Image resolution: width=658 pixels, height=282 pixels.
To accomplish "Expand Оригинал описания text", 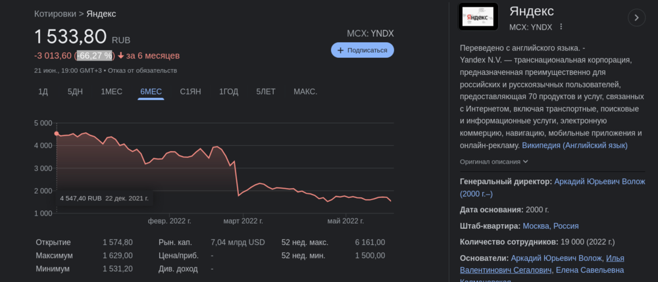I will [494, 162].
